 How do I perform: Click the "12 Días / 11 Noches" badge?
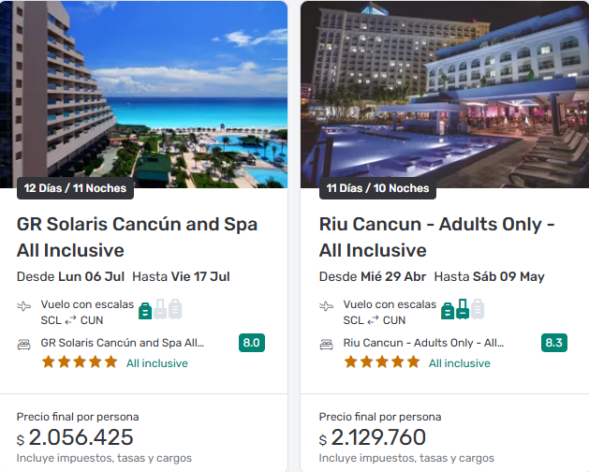75,188
